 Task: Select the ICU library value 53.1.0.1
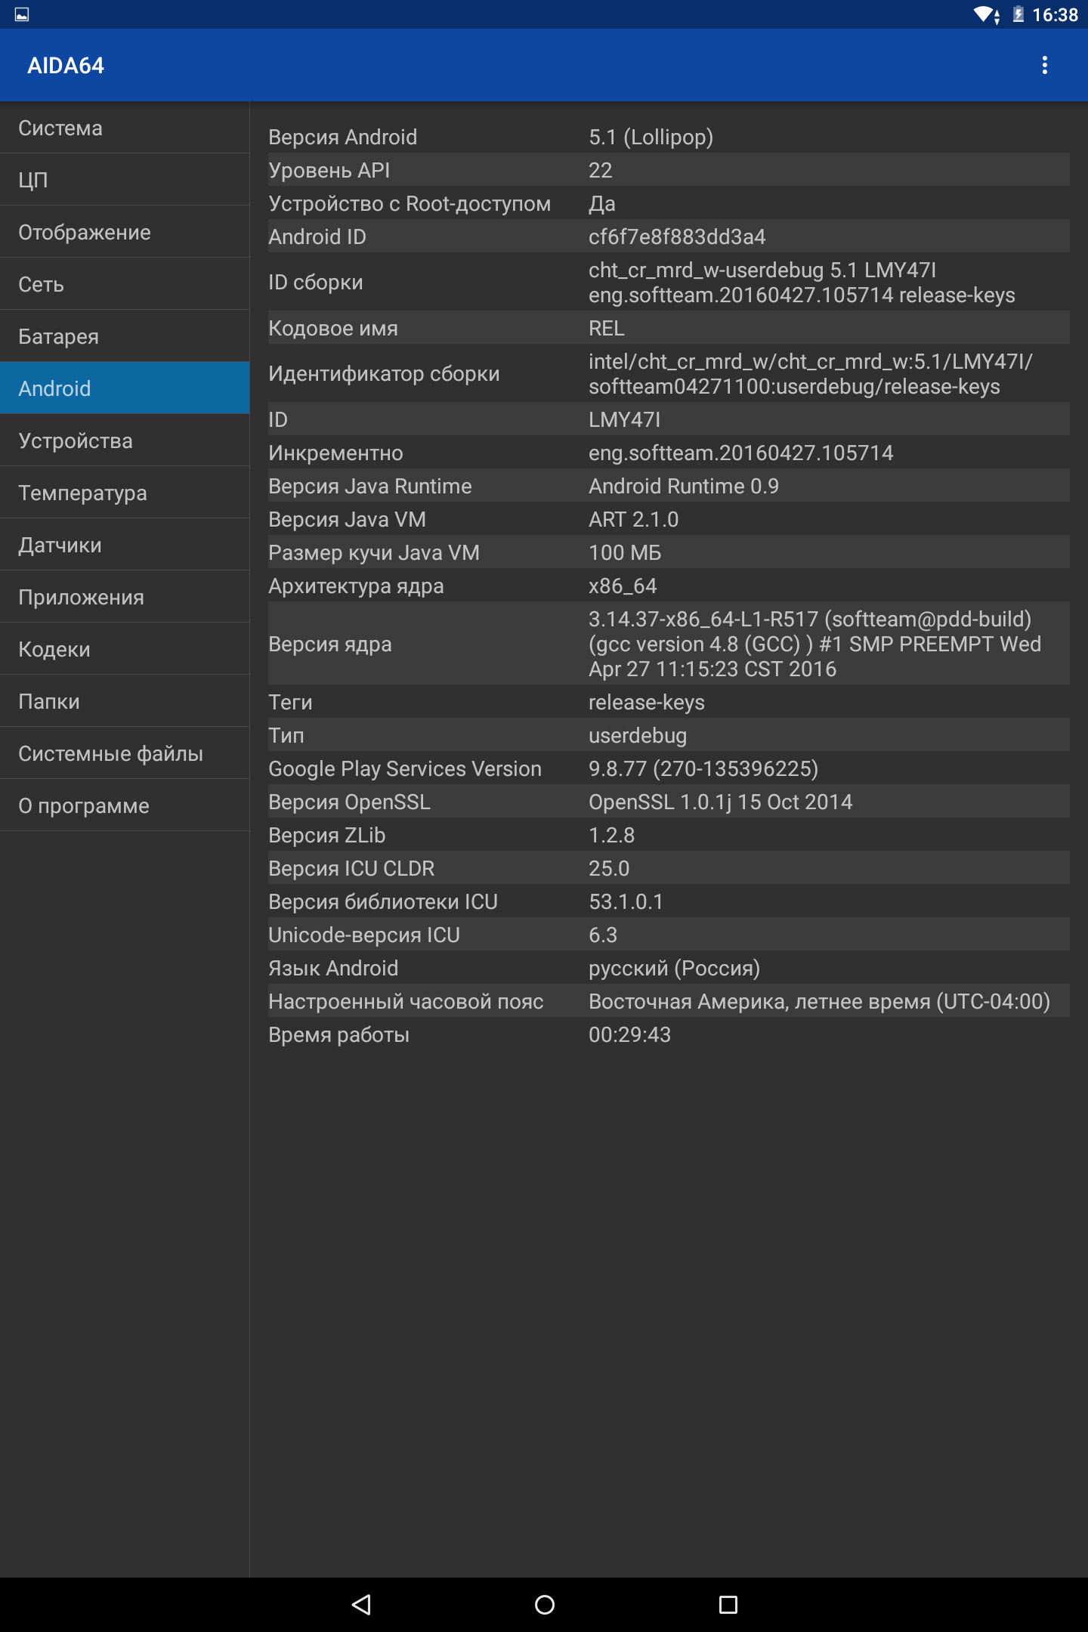pyautogui.click(x=625, y=901)
